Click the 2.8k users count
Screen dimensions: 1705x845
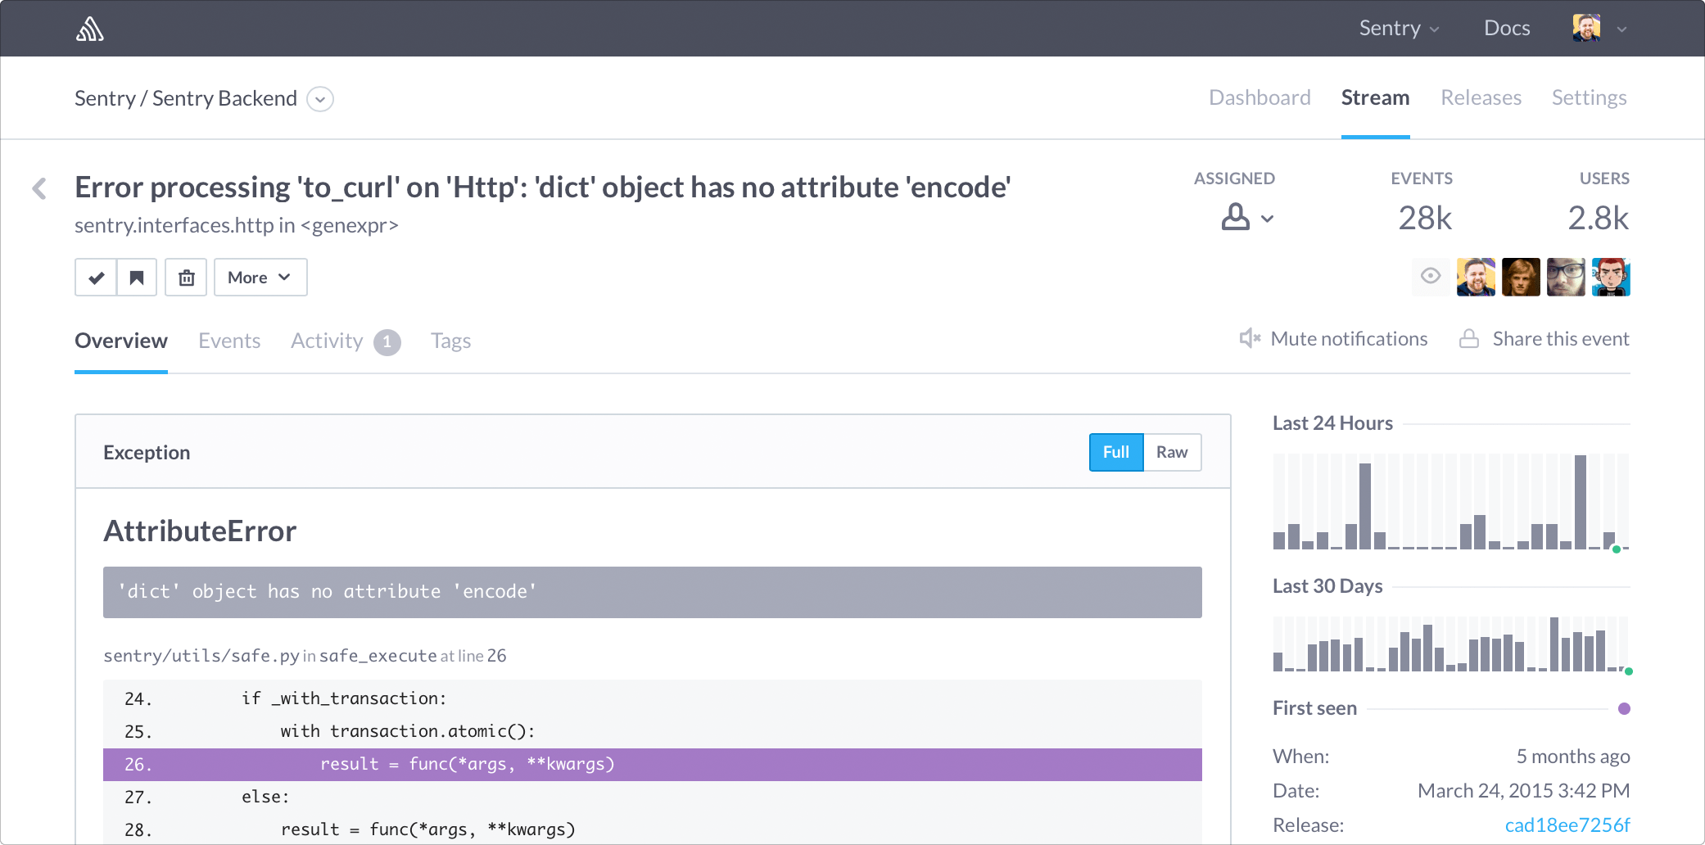point(1599,218)
